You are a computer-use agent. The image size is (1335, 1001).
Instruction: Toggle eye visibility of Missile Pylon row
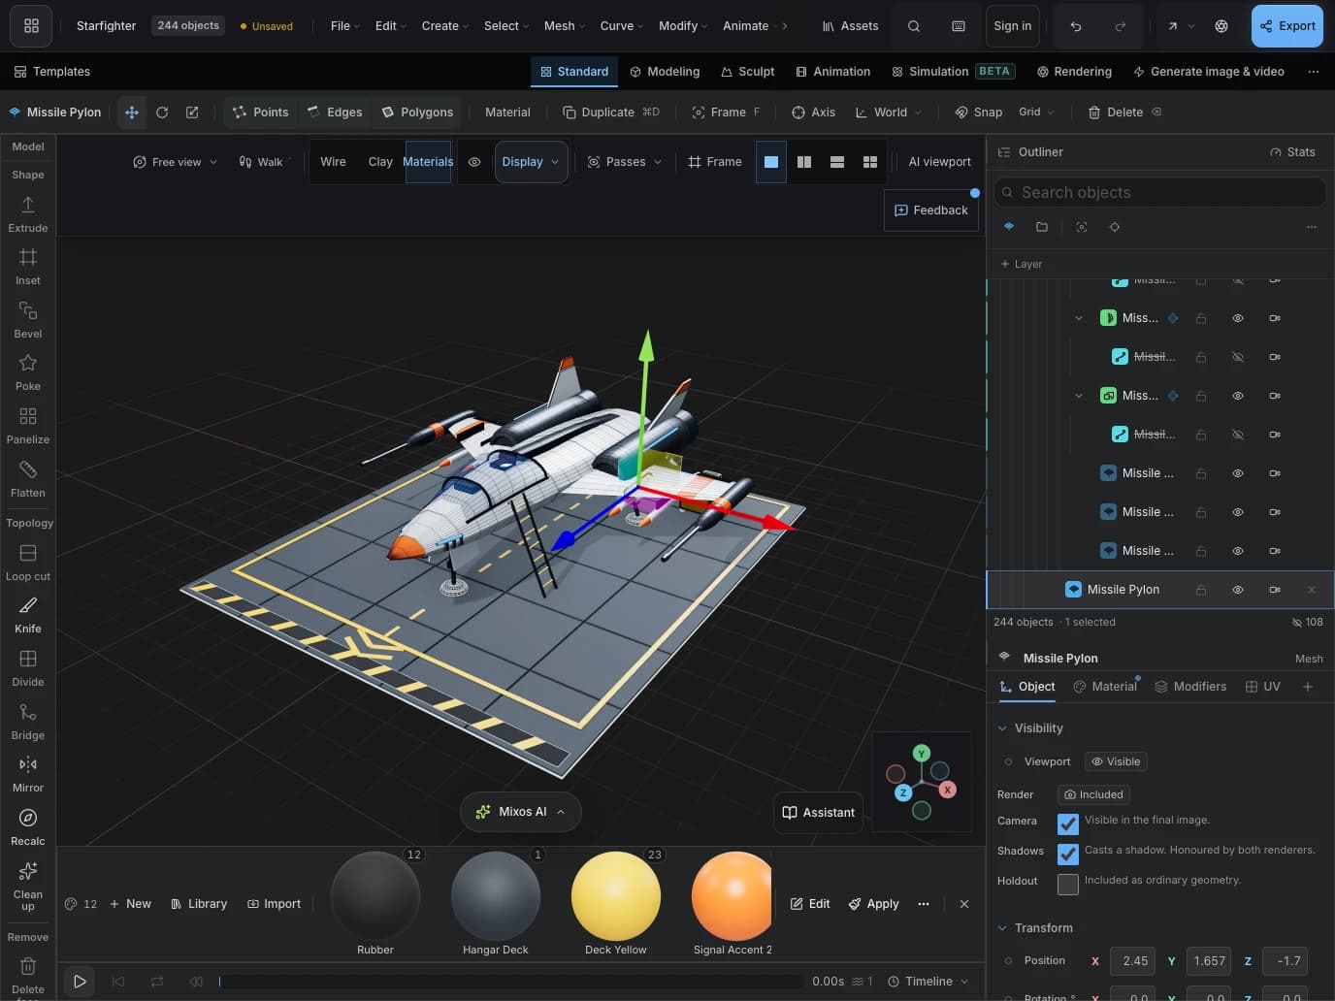(x=1238, y=590)
